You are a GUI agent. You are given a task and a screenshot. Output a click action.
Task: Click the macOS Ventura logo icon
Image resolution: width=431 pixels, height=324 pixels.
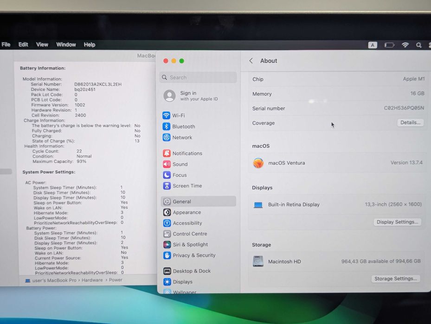click(258, 163)
